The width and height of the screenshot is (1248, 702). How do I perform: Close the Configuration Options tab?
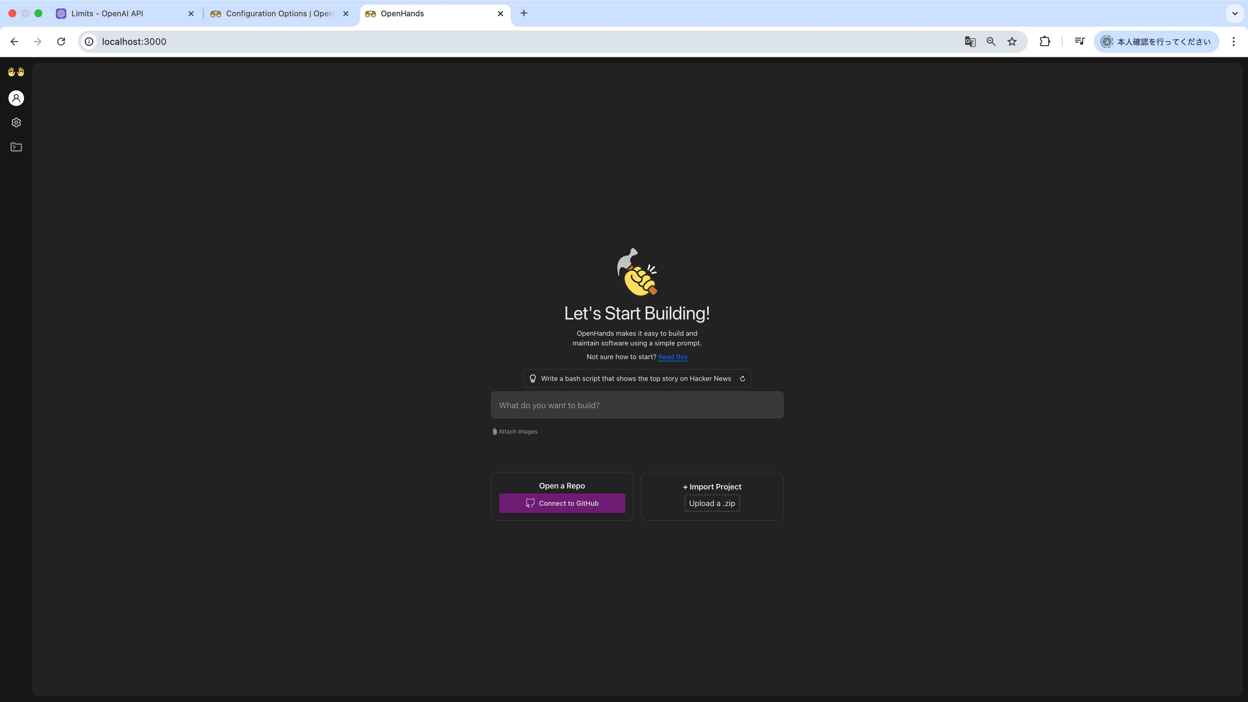click(346, 14)
